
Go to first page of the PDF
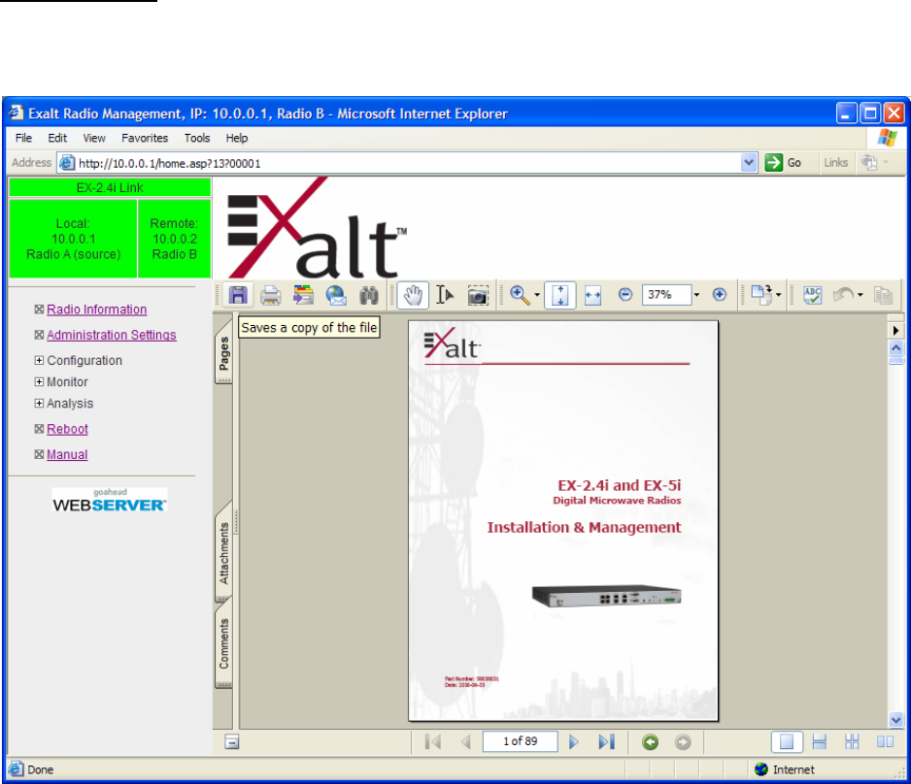pos(433,741)
